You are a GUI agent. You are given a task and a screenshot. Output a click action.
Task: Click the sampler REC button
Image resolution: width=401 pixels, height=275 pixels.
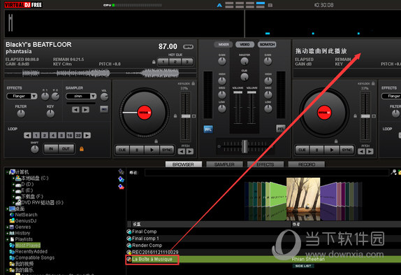tap(104, 109)
